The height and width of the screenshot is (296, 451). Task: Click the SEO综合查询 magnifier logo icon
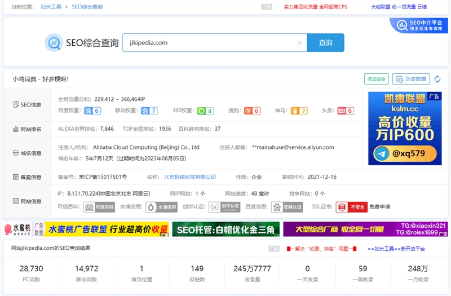pyautogui.click(x=54, y=43)
